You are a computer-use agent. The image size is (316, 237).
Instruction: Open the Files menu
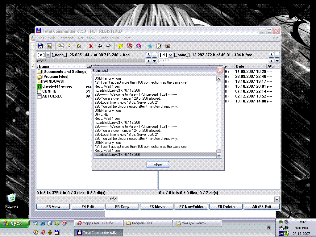[40, 38]
